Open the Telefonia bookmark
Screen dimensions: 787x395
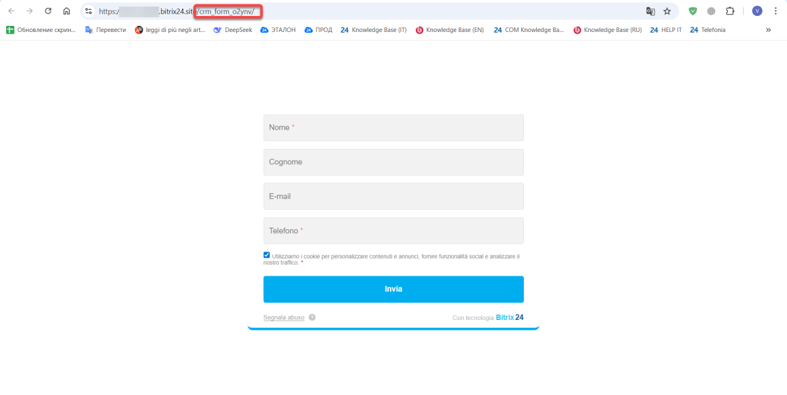click(708, 30)
